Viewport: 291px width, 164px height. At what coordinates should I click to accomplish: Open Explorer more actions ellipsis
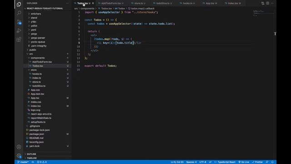(67, 3)
